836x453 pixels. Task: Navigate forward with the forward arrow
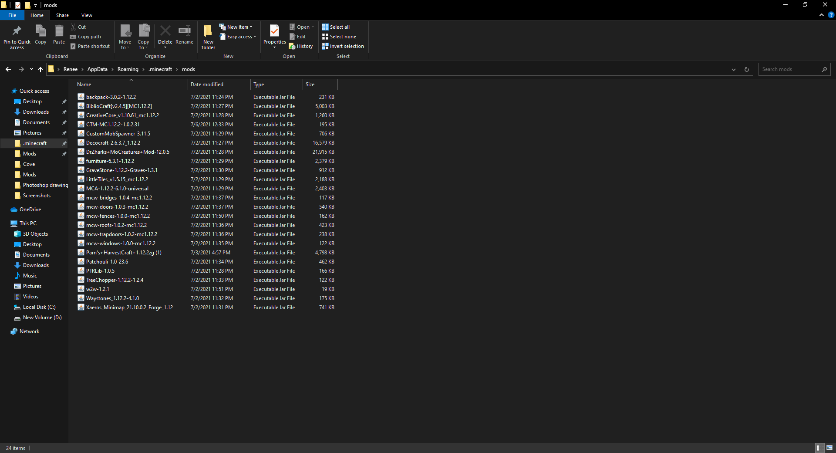[x=21, y=69]
